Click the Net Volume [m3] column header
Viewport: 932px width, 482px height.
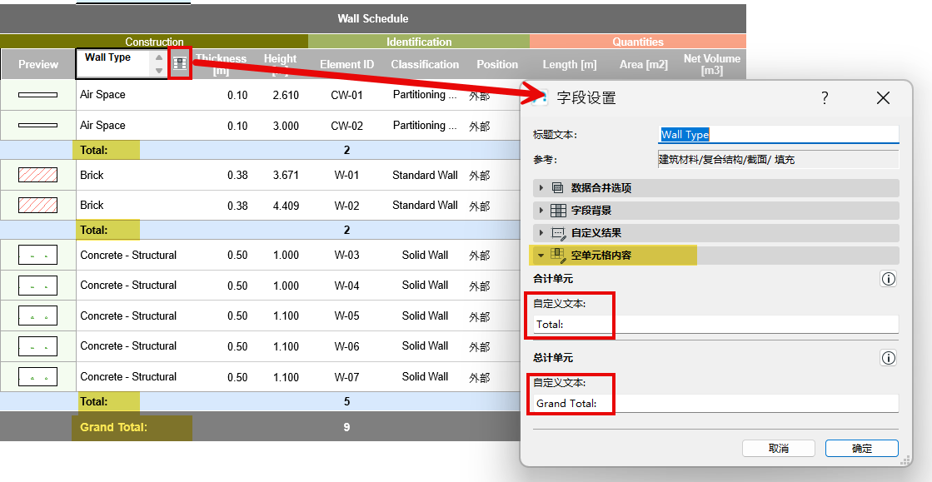coord(711,64)
